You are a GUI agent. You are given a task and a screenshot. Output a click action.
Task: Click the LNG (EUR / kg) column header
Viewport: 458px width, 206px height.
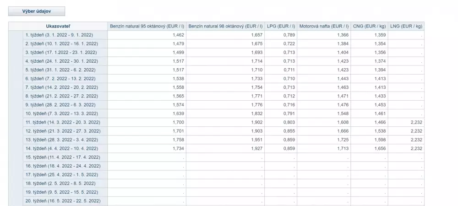[406, 26]
